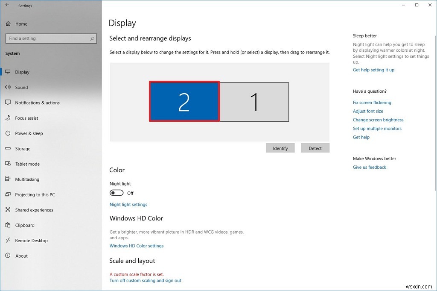Viewport: 437px width, 291px height.
Task: Click the vertical scrollbar on the right
Action: [436, 113]
